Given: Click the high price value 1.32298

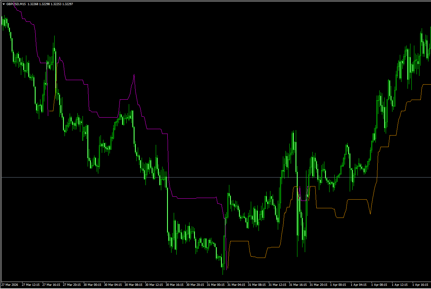Looking at the screenshot, I should point(45,4).
